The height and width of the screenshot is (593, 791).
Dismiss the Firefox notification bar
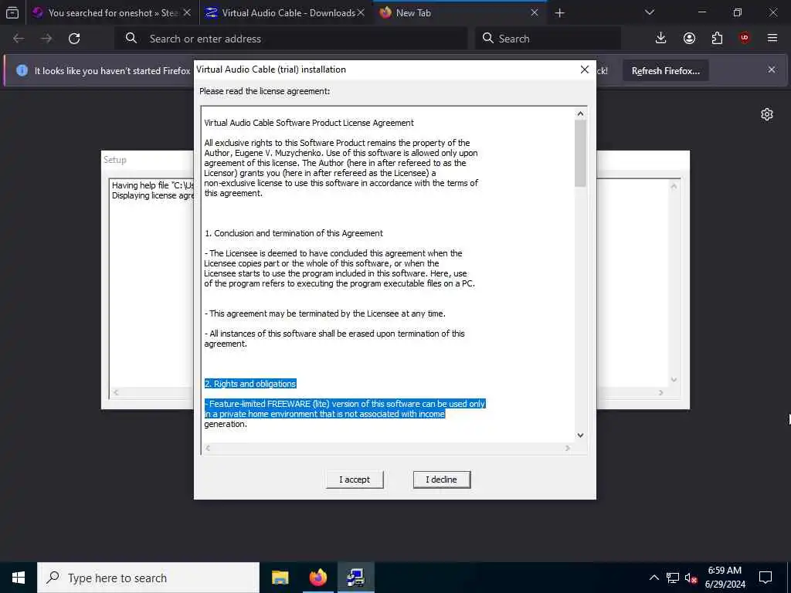point(772,70)
